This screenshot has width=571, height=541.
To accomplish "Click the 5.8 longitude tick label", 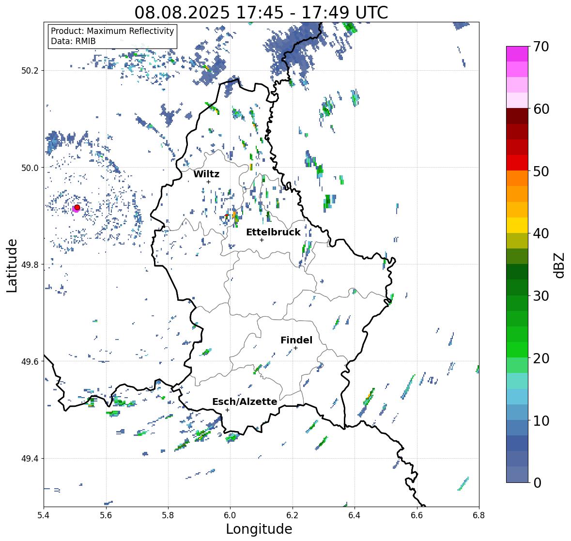I will point(168,515).
